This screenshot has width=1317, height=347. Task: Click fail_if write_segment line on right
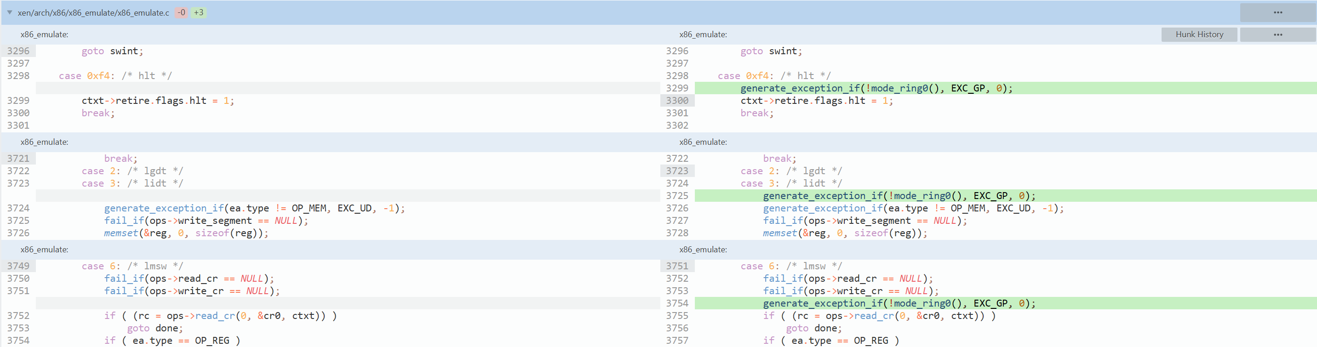tap(865, 220)
